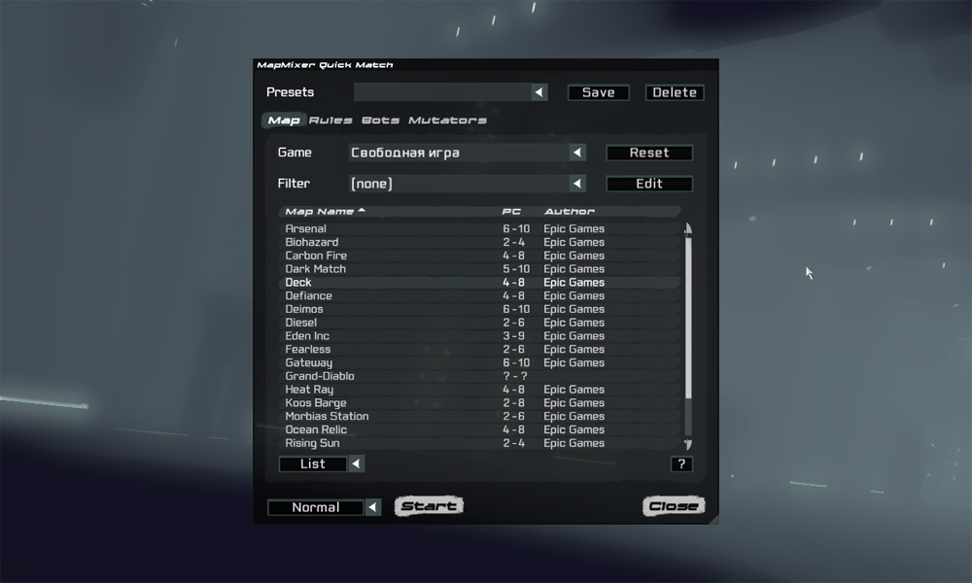This screenshot has width=972, height=583.
Task: Close the MapMixer Quick Match dialog
Action: point(674,506)
